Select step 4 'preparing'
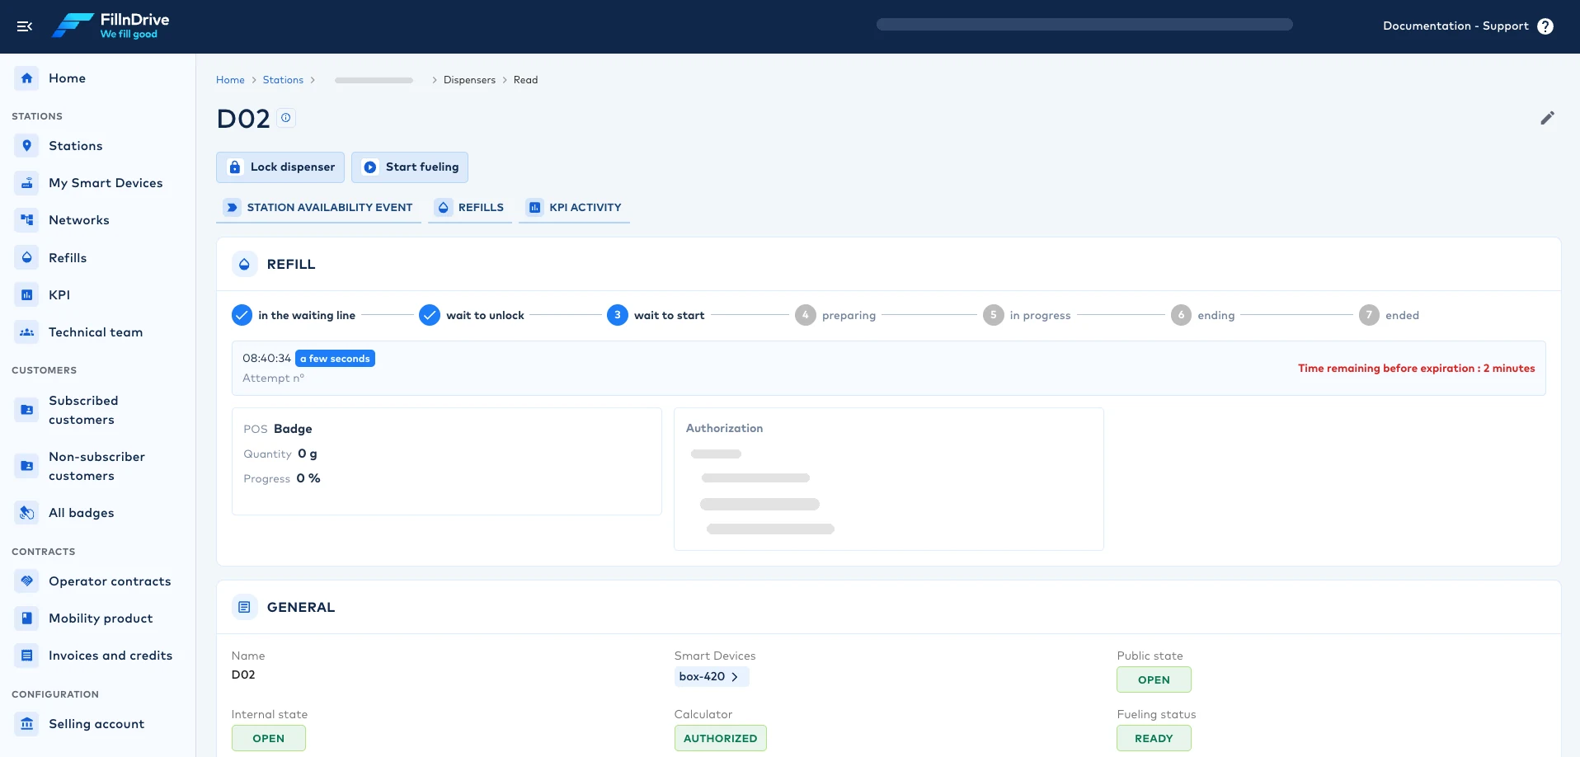This screenshot has width=1580, height=757. tap(835, 315)
